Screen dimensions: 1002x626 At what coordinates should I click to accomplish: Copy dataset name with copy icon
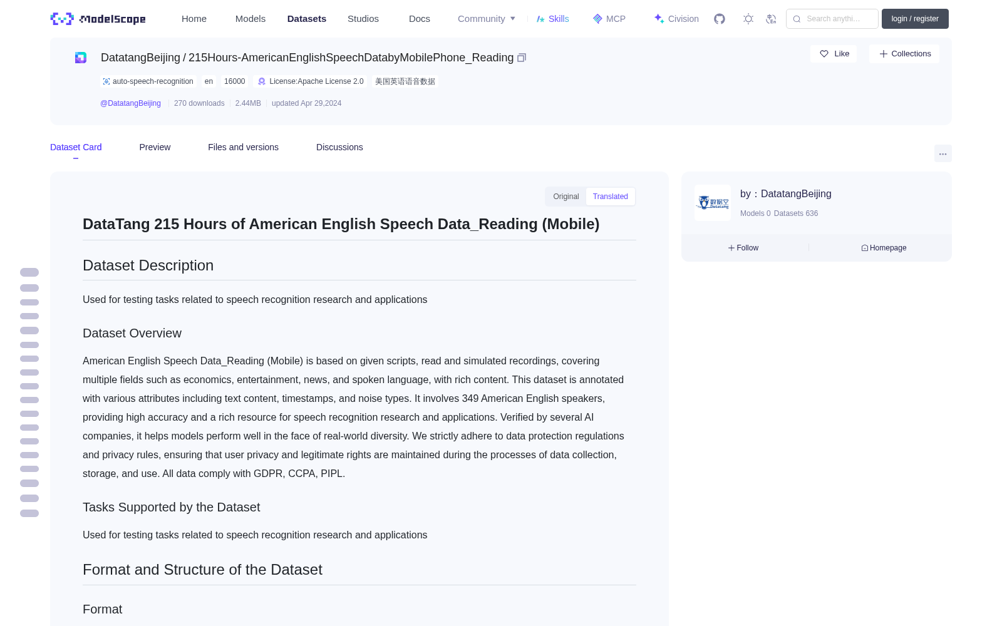click(x=522, y=58)
